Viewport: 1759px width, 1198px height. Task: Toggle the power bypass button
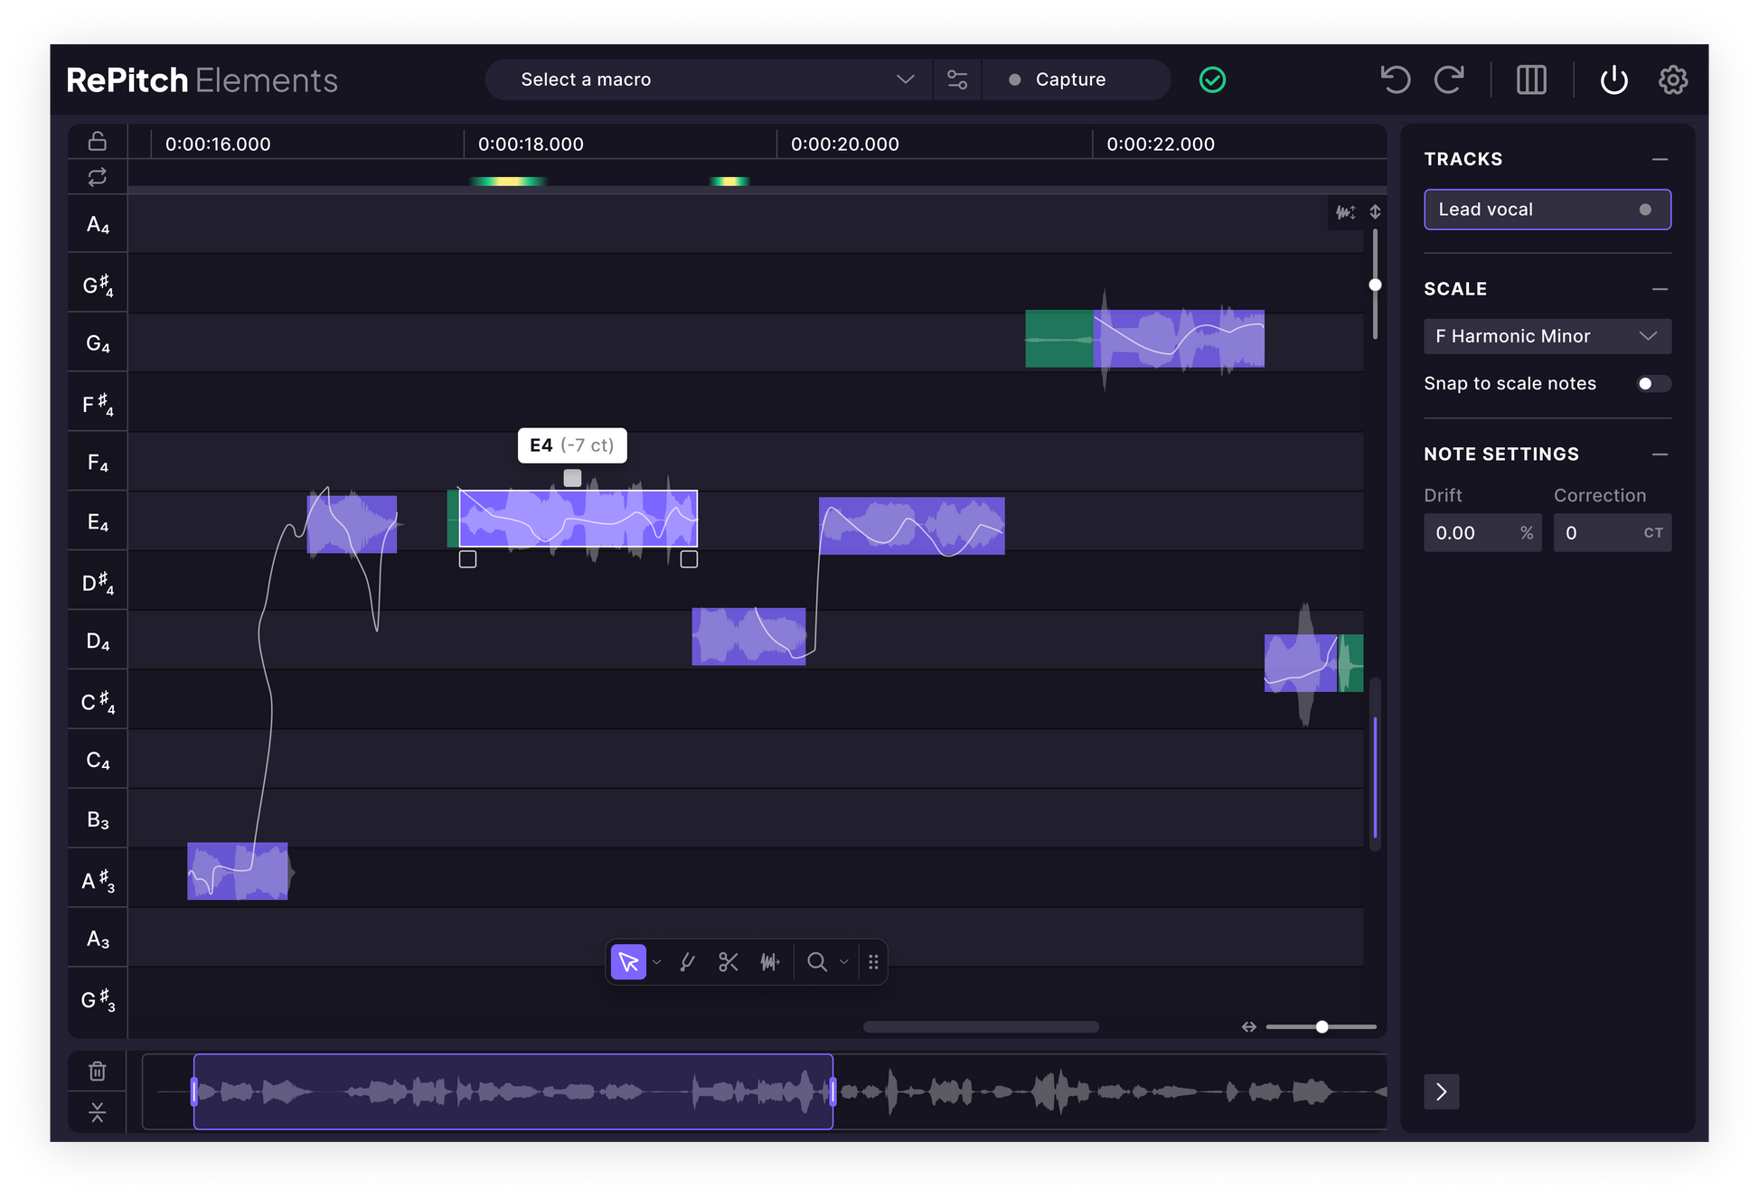[1613, 80]
